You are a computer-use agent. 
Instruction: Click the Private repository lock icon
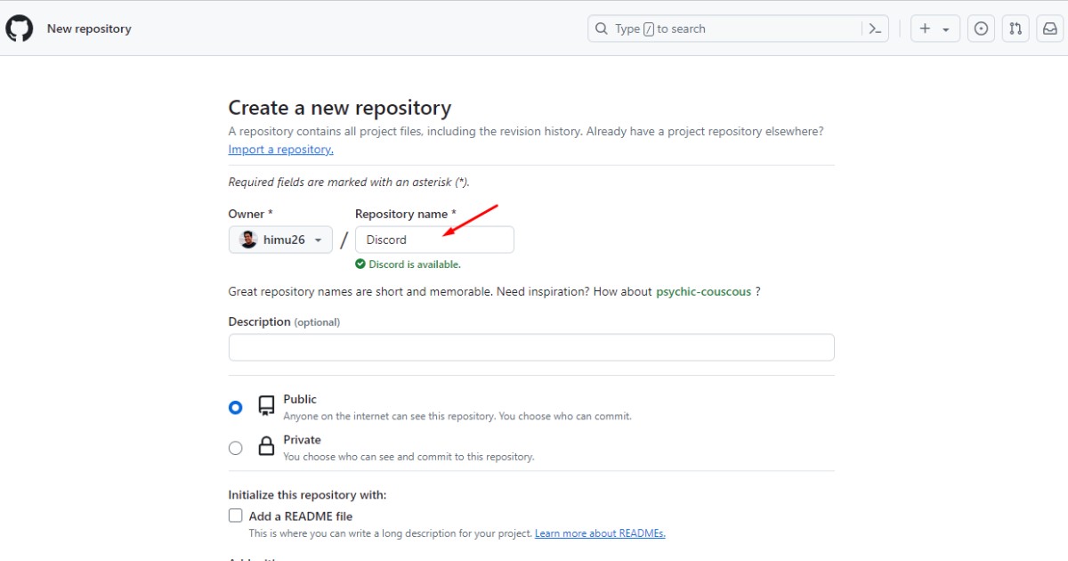pyautogui.click(x=266, y=447)
